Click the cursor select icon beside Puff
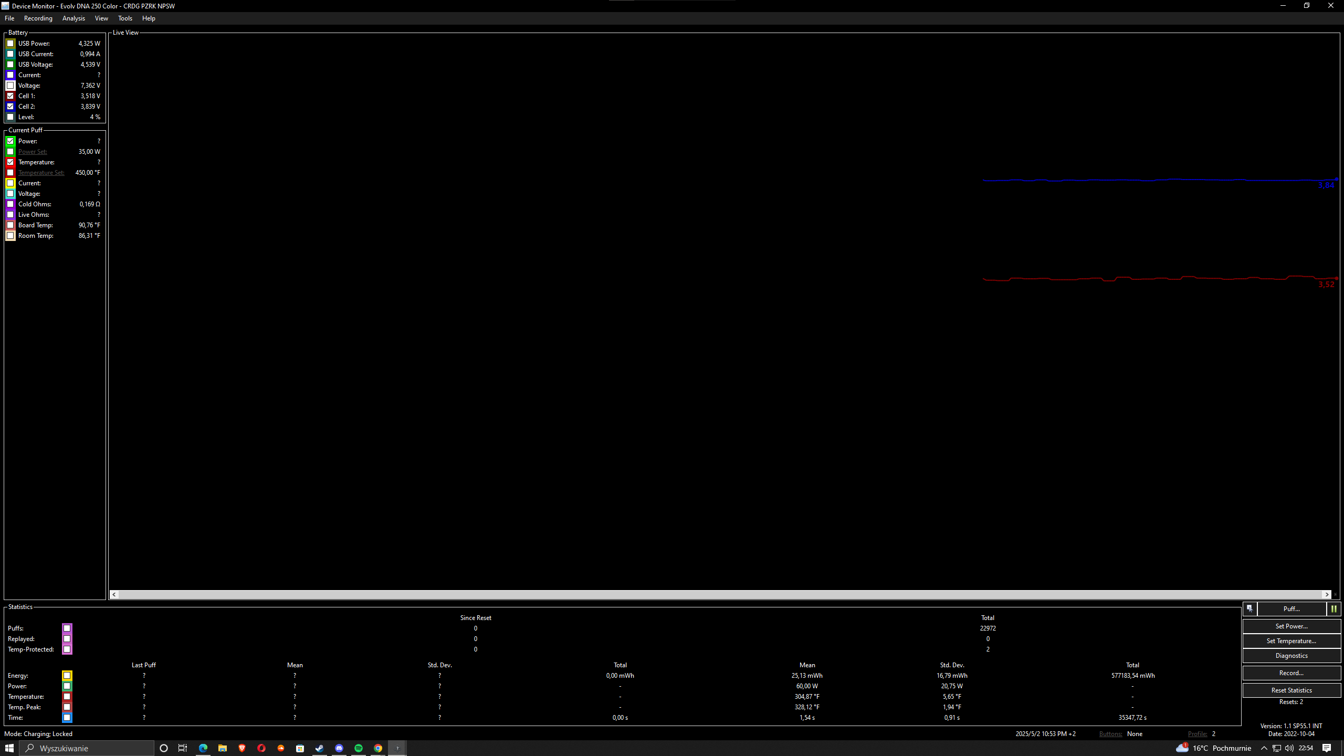Screen dimensions: 1344x756 (1249, 609)
